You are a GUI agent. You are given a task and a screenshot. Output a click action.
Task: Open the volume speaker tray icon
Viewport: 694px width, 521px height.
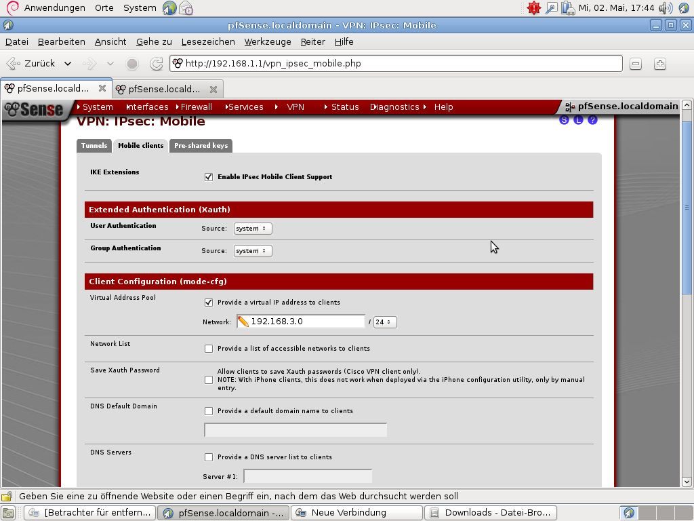[666, 8]
